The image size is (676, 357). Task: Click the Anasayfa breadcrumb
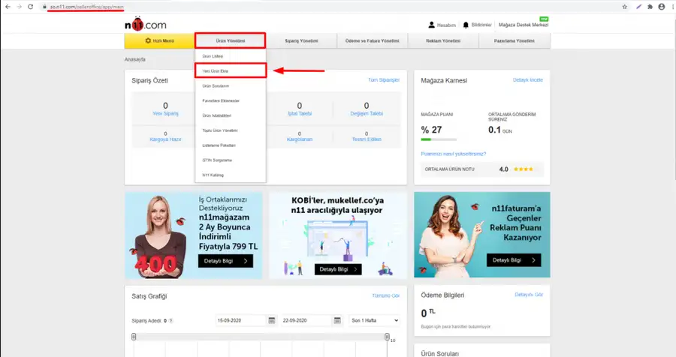[x=135, y=59]
